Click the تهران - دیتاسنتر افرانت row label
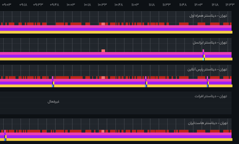239x144 pixels. 211,96
